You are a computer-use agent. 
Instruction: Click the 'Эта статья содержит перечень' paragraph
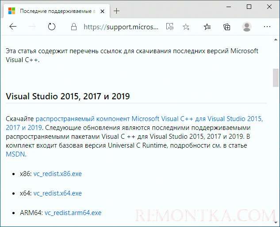[132, 55]
